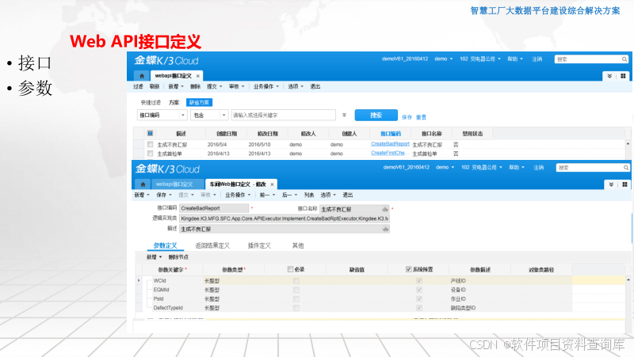Click 接口编码 field showing CreateBadReport
Viewport: 634px width, 357px height.
[x=214, y=208]
